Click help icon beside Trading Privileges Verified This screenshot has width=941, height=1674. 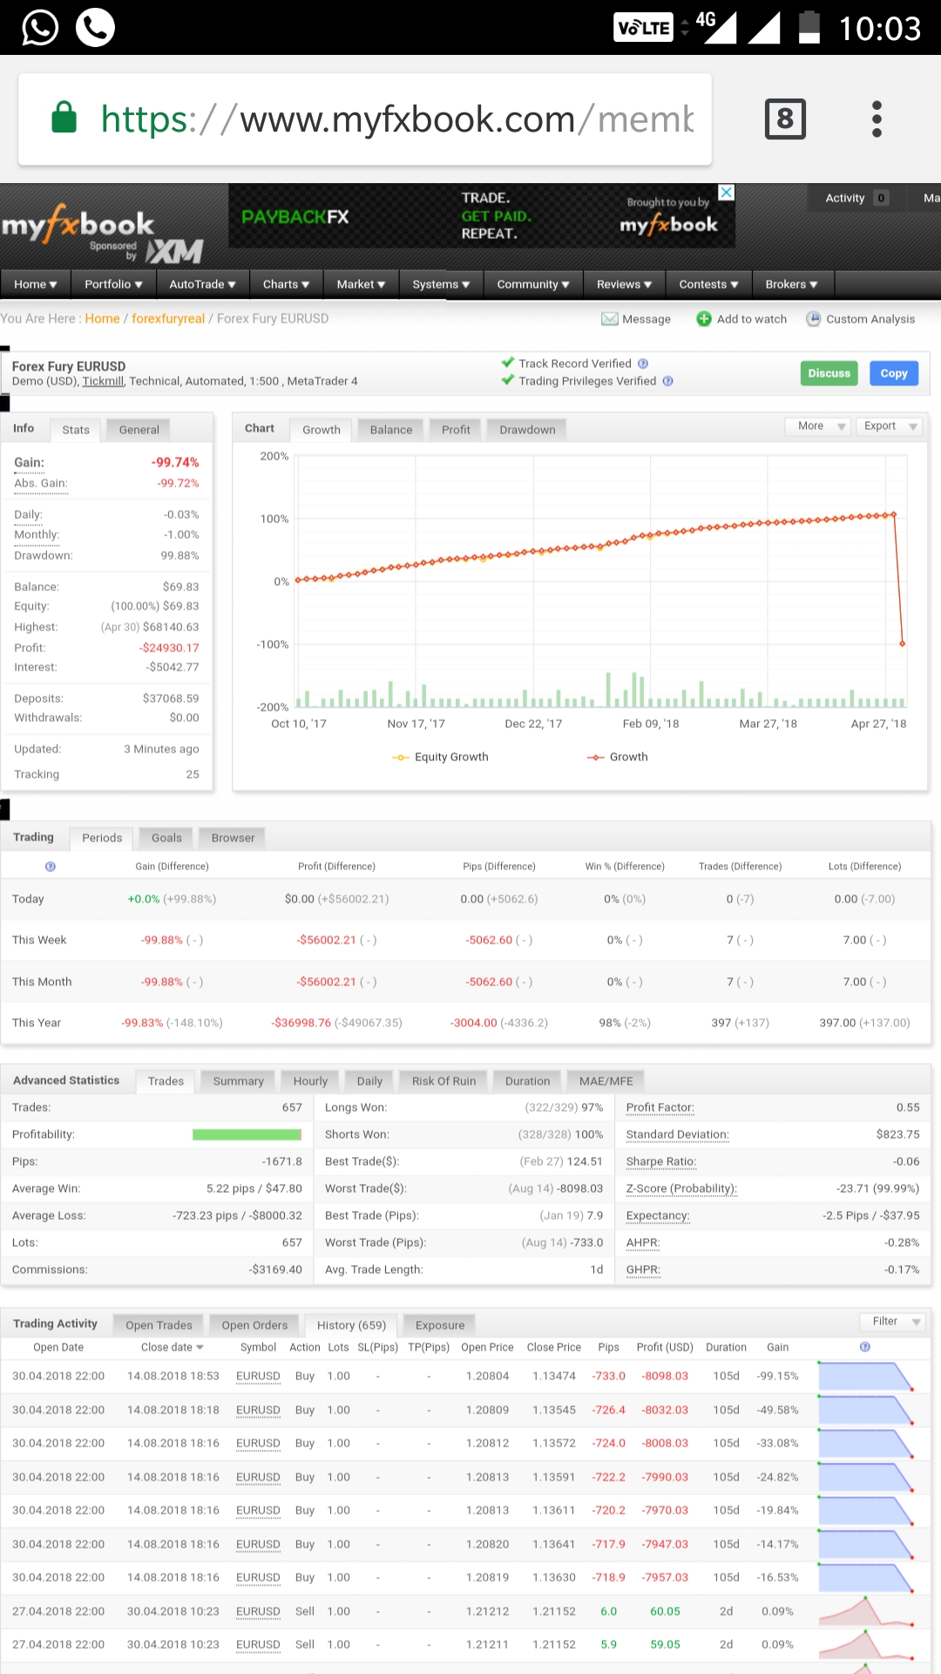click(x=668, y=381)
